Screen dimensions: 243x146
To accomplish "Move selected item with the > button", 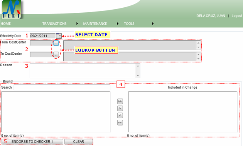I will 120,108.
